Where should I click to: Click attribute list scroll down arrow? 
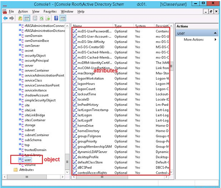point(171,172)
